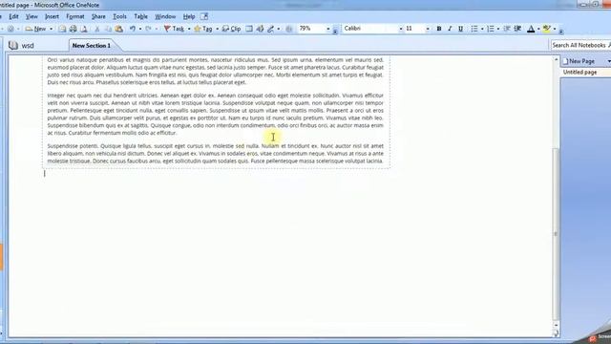Click the Redo arrow icon

click(149, 29)
